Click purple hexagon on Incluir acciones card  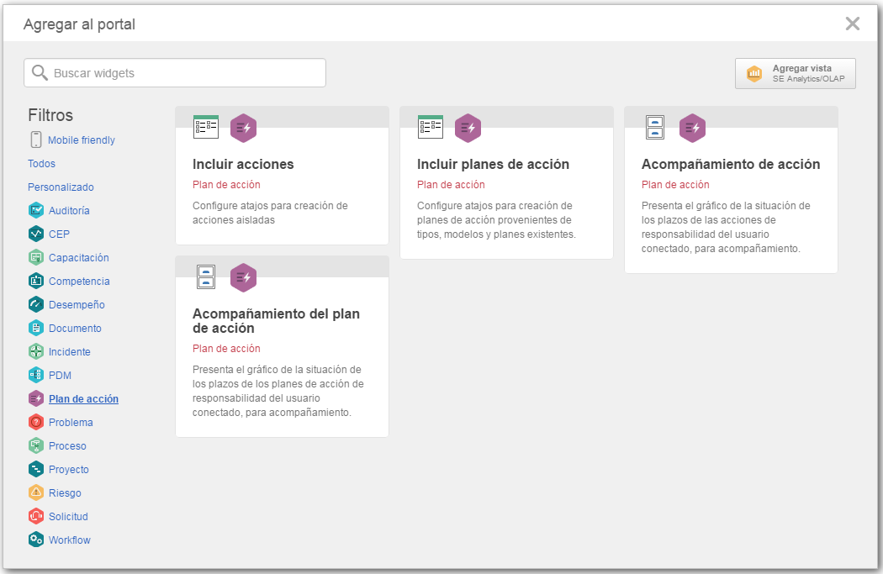243,129
